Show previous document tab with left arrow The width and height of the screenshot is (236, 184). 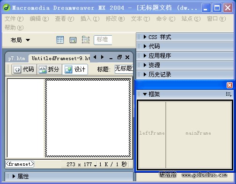pyautogui.click(x=95, y=57)
